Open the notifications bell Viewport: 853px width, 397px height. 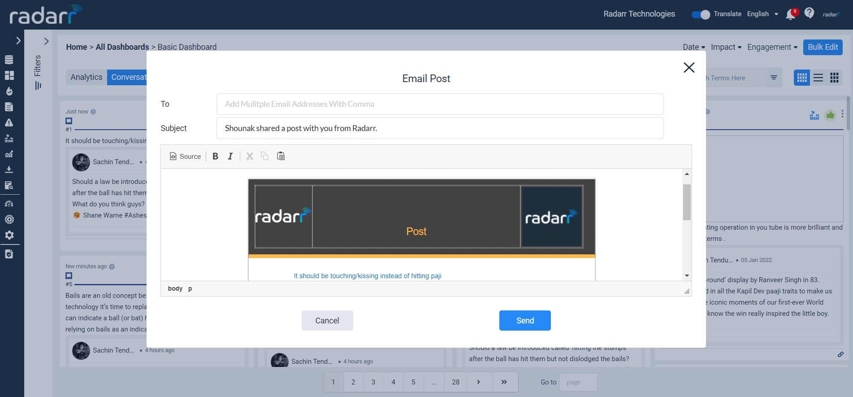click(x=791, y=14)
